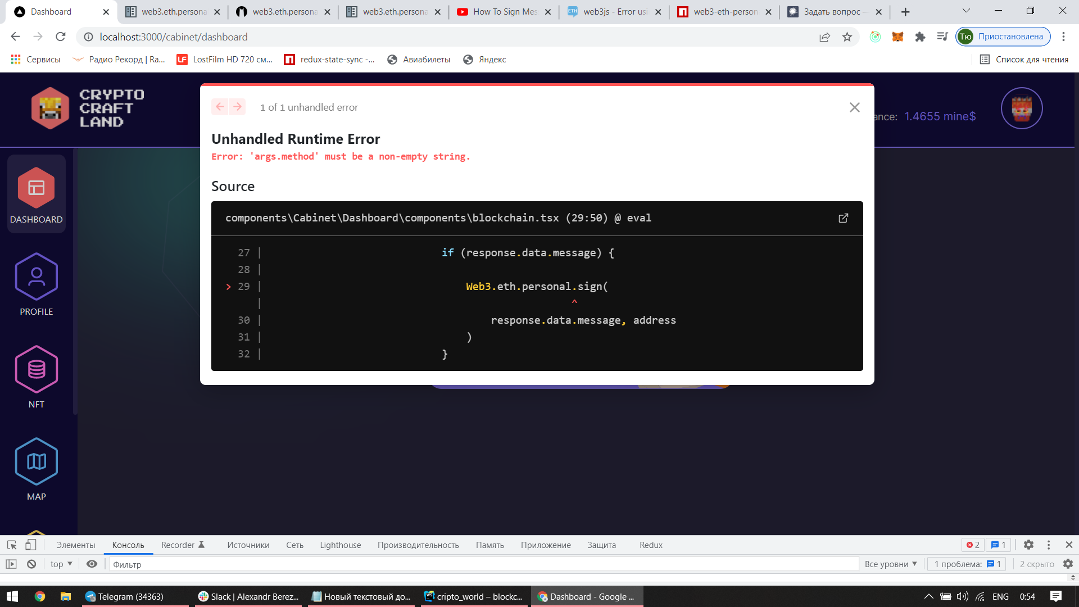Screen dimensions: 1079x607
Task: Open Telegram in taskbar
Action: 135,596
